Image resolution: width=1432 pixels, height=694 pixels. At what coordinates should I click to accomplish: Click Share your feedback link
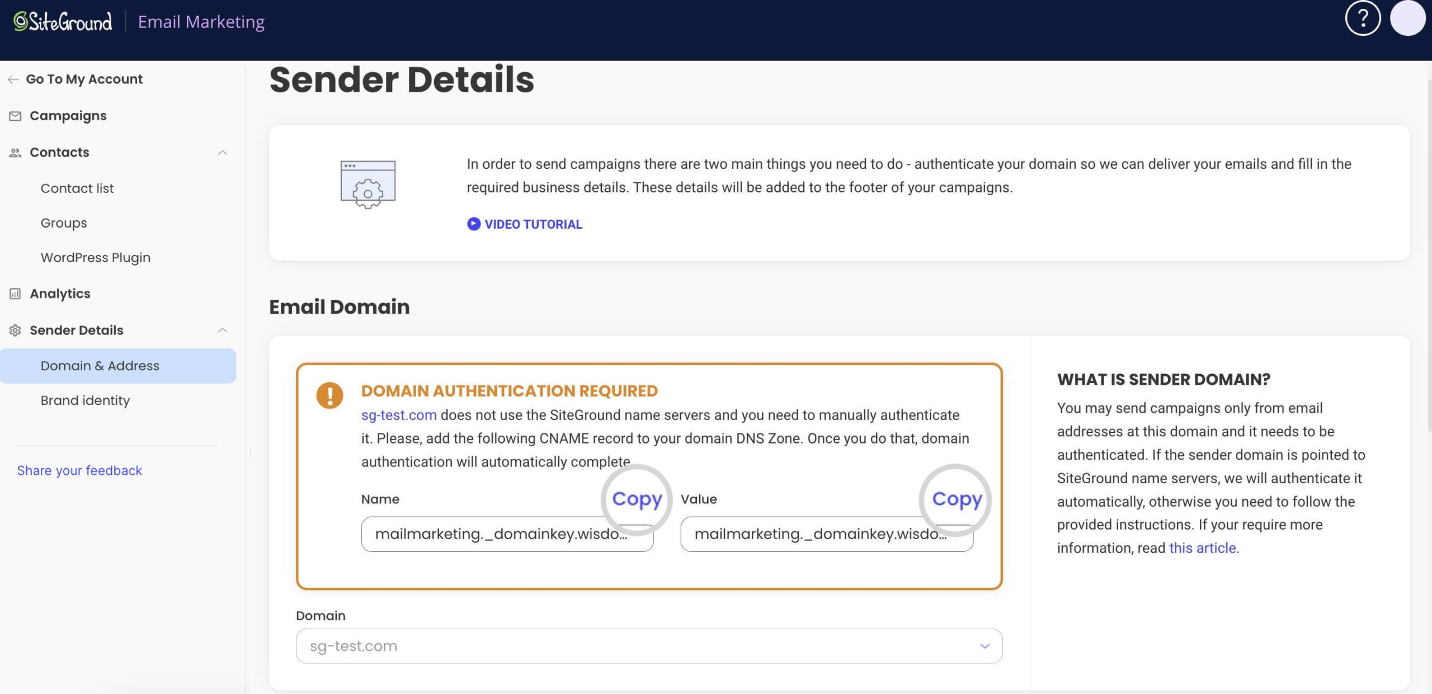(x=79, y=470)
